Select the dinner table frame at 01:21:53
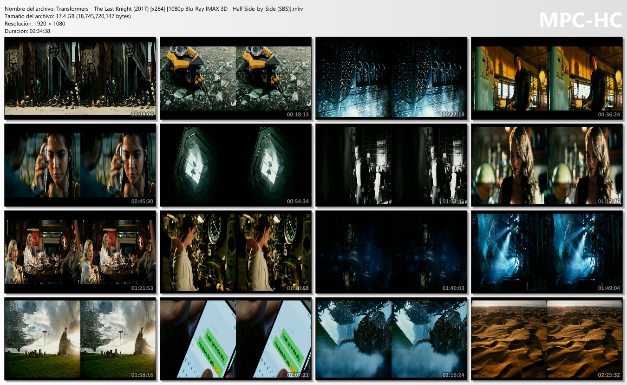This screenshot has height=385, width=627. pyautogui.click(x=80, y=252)
